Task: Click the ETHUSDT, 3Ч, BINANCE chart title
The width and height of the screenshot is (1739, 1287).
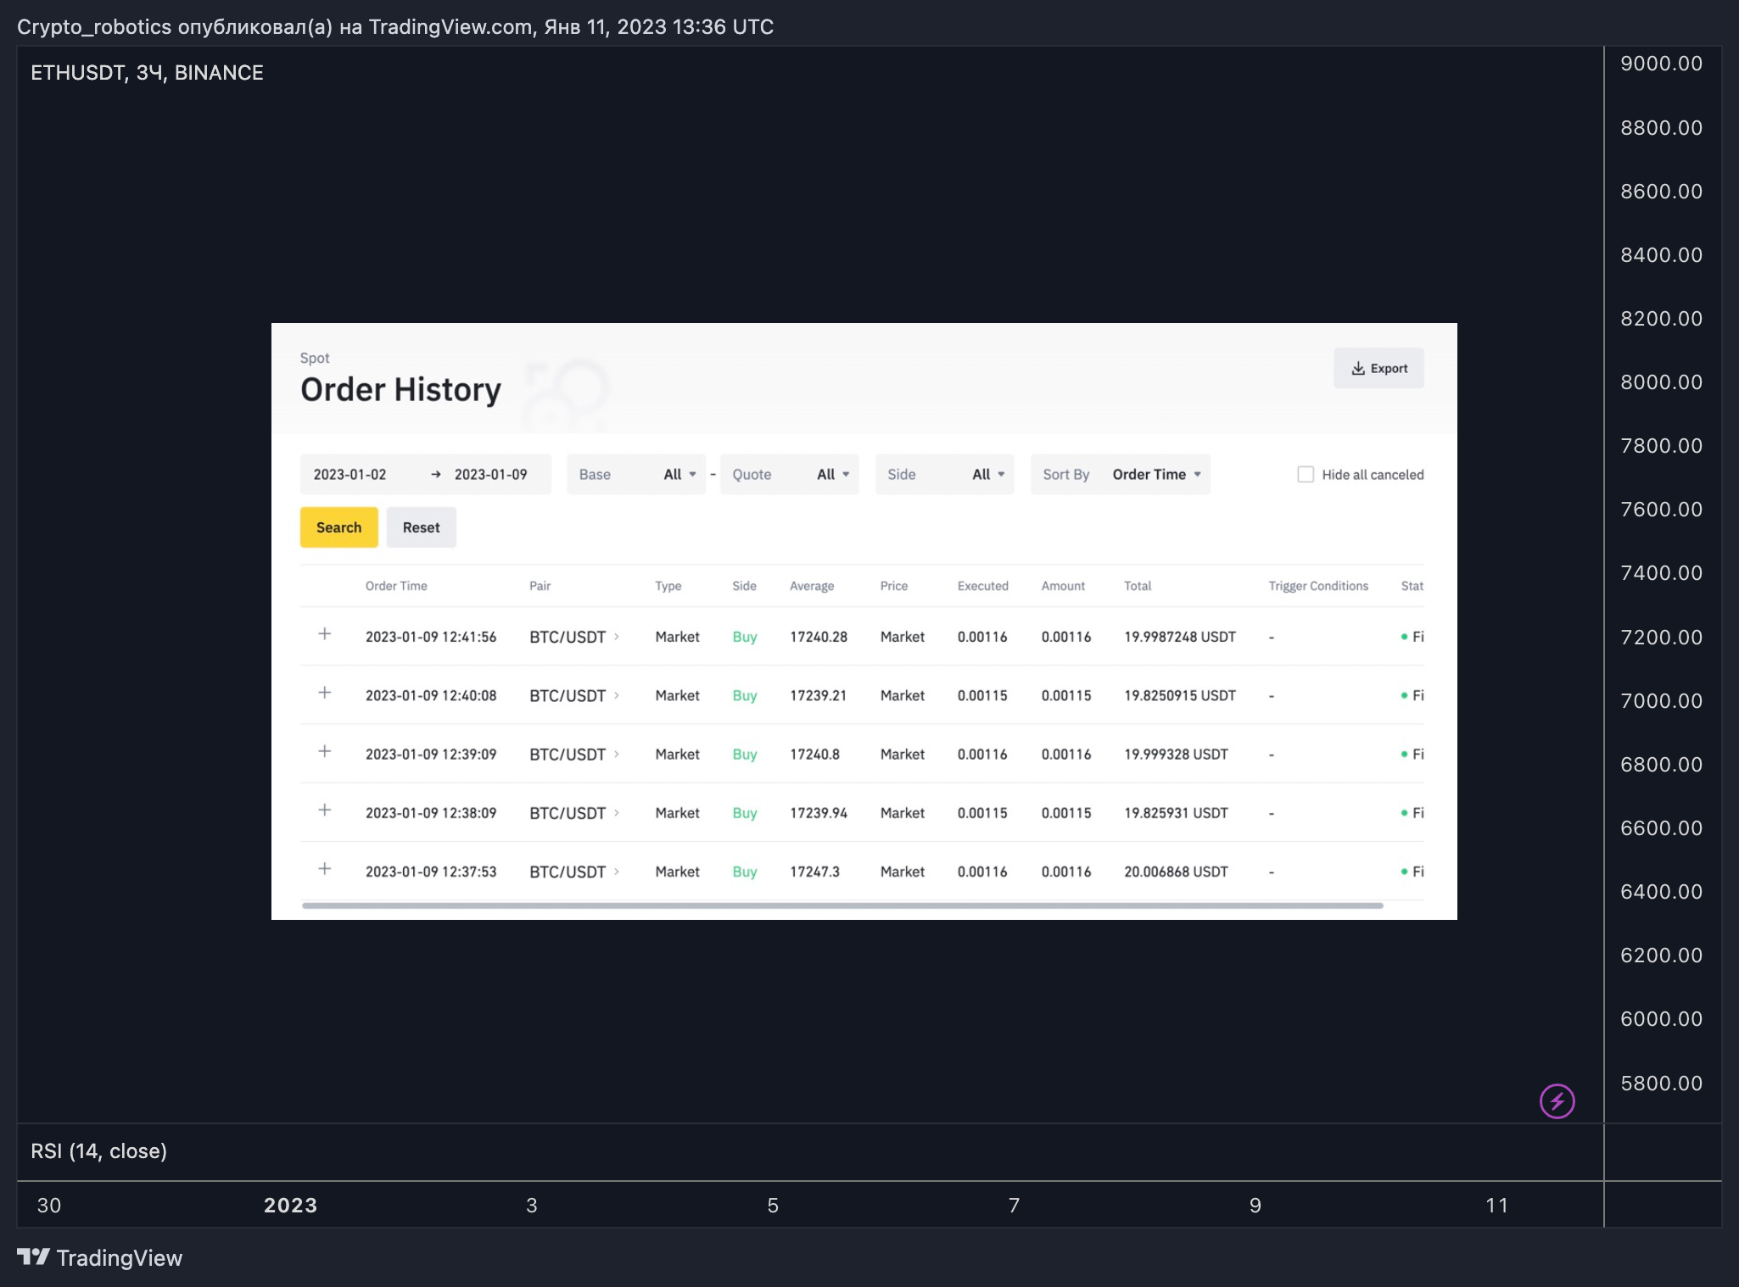Action: click(147, 73)
